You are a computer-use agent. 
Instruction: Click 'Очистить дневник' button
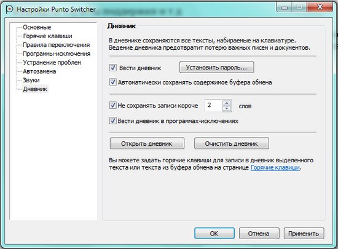tap(232, 144)
